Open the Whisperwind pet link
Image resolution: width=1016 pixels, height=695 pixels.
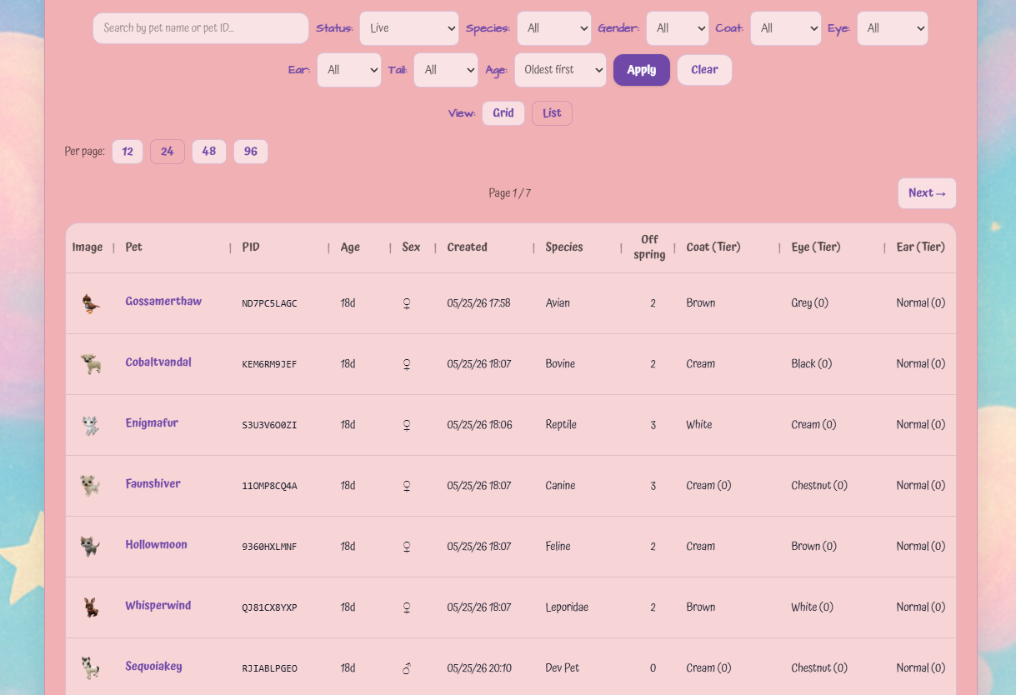158,606
